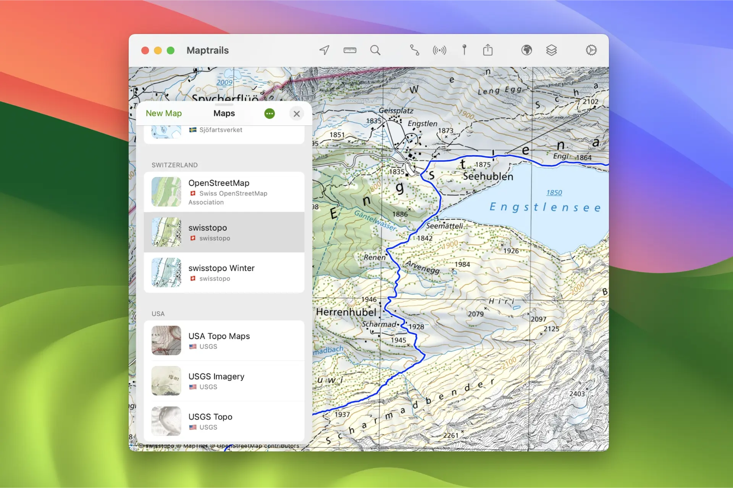Click the Maptrails window title
Viewport: 733px width, 488px height.
208,50
